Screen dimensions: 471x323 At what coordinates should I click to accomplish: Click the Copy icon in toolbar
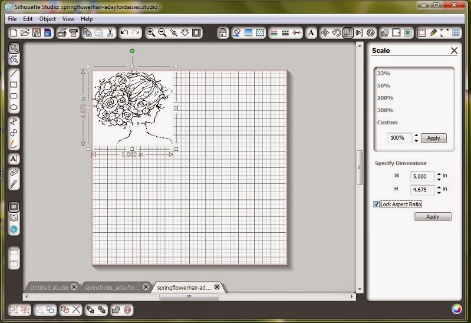tap(87, 32)
